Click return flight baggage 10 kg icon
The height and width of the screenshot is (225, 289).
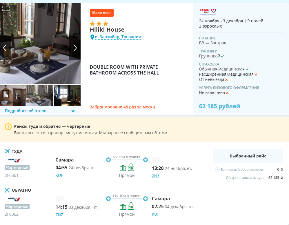tap(131, 206)
